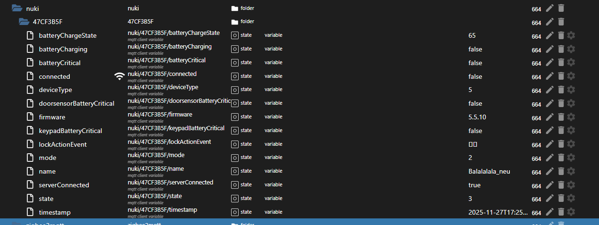The width and height of the screenshot is (599, 225).
Task: Collapse the nuki folder
Action: (17, 8)
